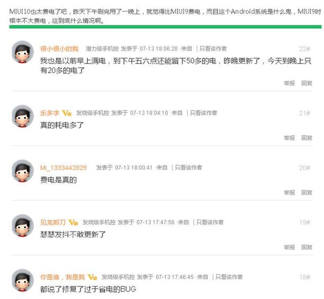Viewport: 324px width, 299px height.
Task: Click avatar of user Mi_1333442829
Action: coord(23,171)
